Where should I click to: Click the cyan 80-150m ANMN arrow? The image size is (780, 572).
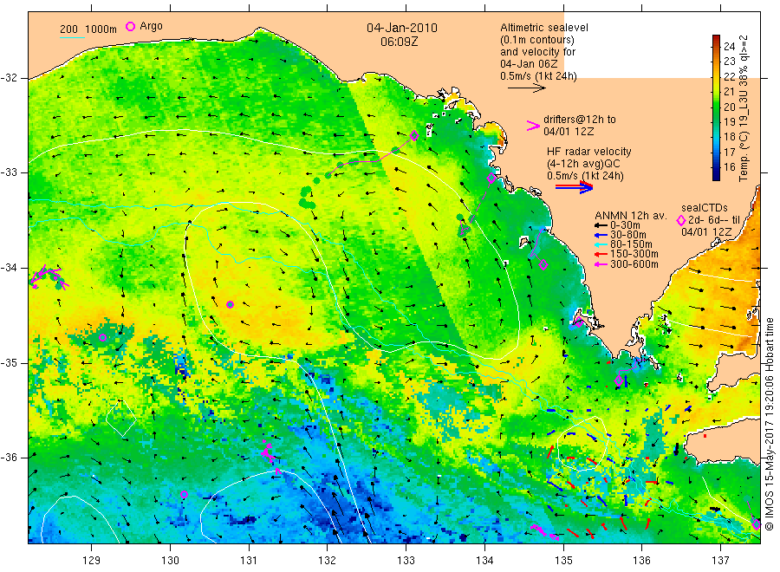[x=601, y=244]
